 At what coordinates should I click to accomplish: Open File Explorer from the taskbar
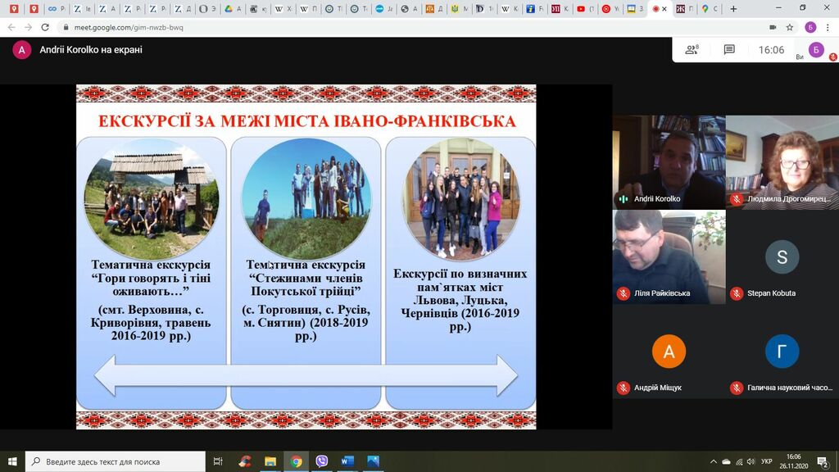[270, 461]
